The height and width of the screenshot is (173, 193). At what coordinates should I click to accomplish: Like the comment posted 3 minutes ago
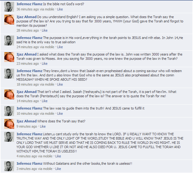(58, 169)
